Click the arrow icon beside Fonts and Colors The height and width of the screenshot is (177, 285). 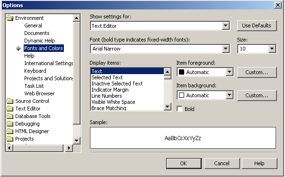click(x=18, y=48)
